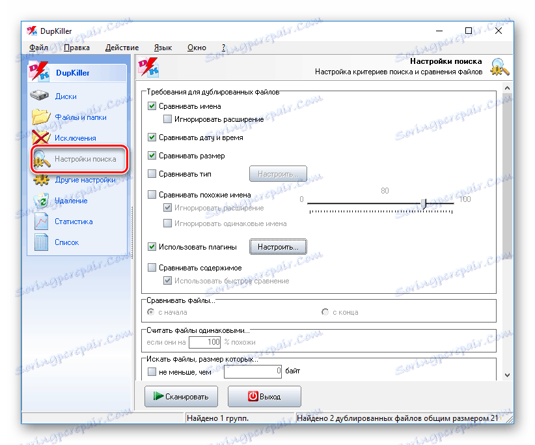535x445 pixels.
Task: Click the crossed folder icon beside Исключения
Action: coord(40,137)
